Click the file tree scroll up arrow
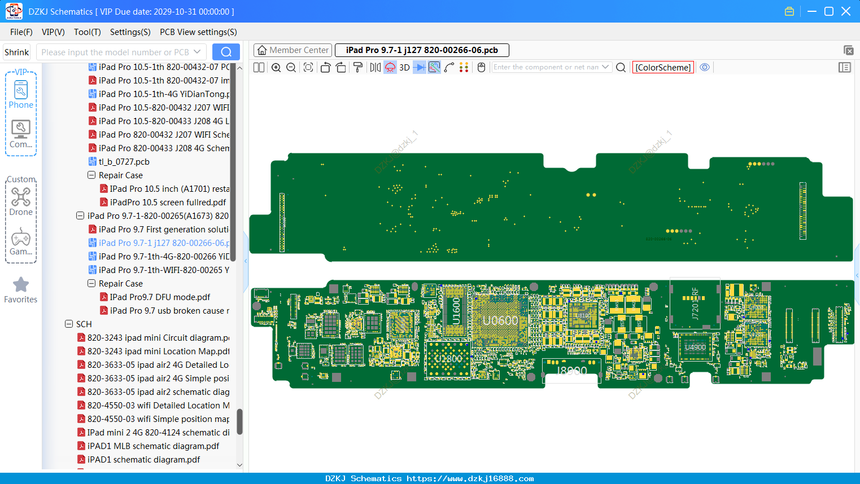Viewport: 860px width, 484px height. [239, 68]
